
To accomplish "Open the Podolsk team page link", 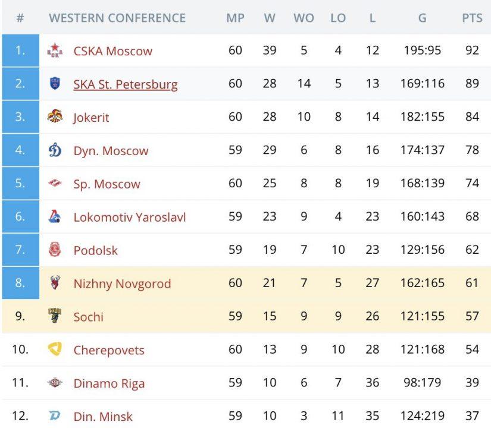I will pyautogui.click(x=96, y=250).
